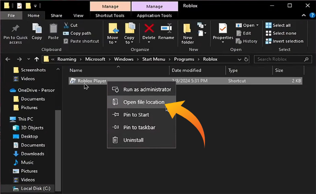Click the Rename ribbon button
Screen dimensions: 316x194
coord(166,32)
